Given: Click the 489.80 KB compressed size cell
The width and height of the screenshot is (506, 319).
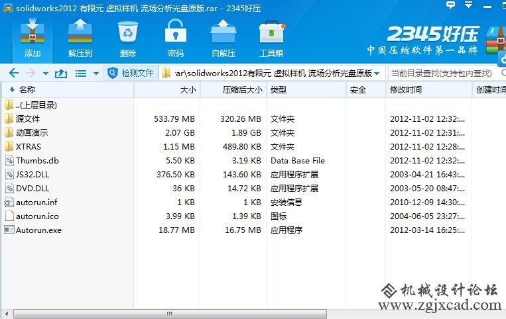Looking at the screenshot, I should coord(241,146).
